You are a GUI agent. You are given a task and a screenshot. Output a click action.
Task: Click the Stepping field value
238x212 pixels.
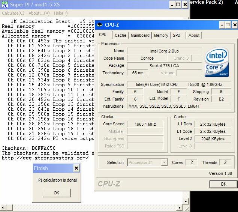click(221, 92)
